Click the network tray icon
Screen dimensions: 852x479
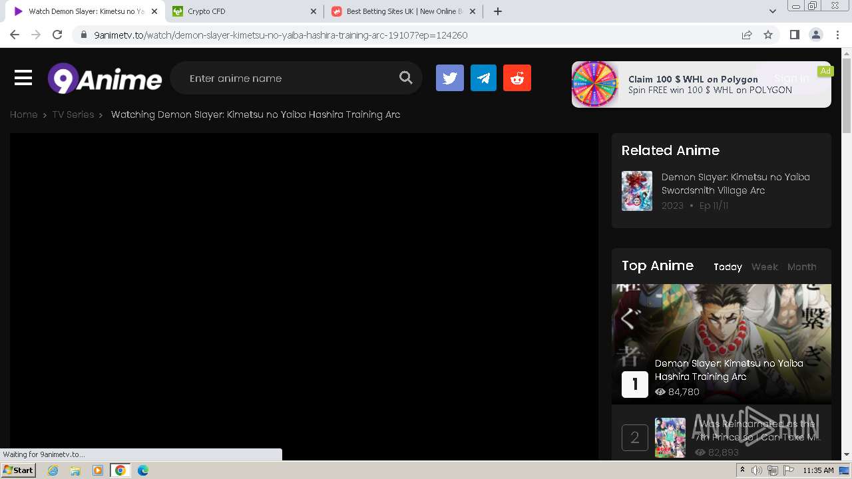click(773, 470)
